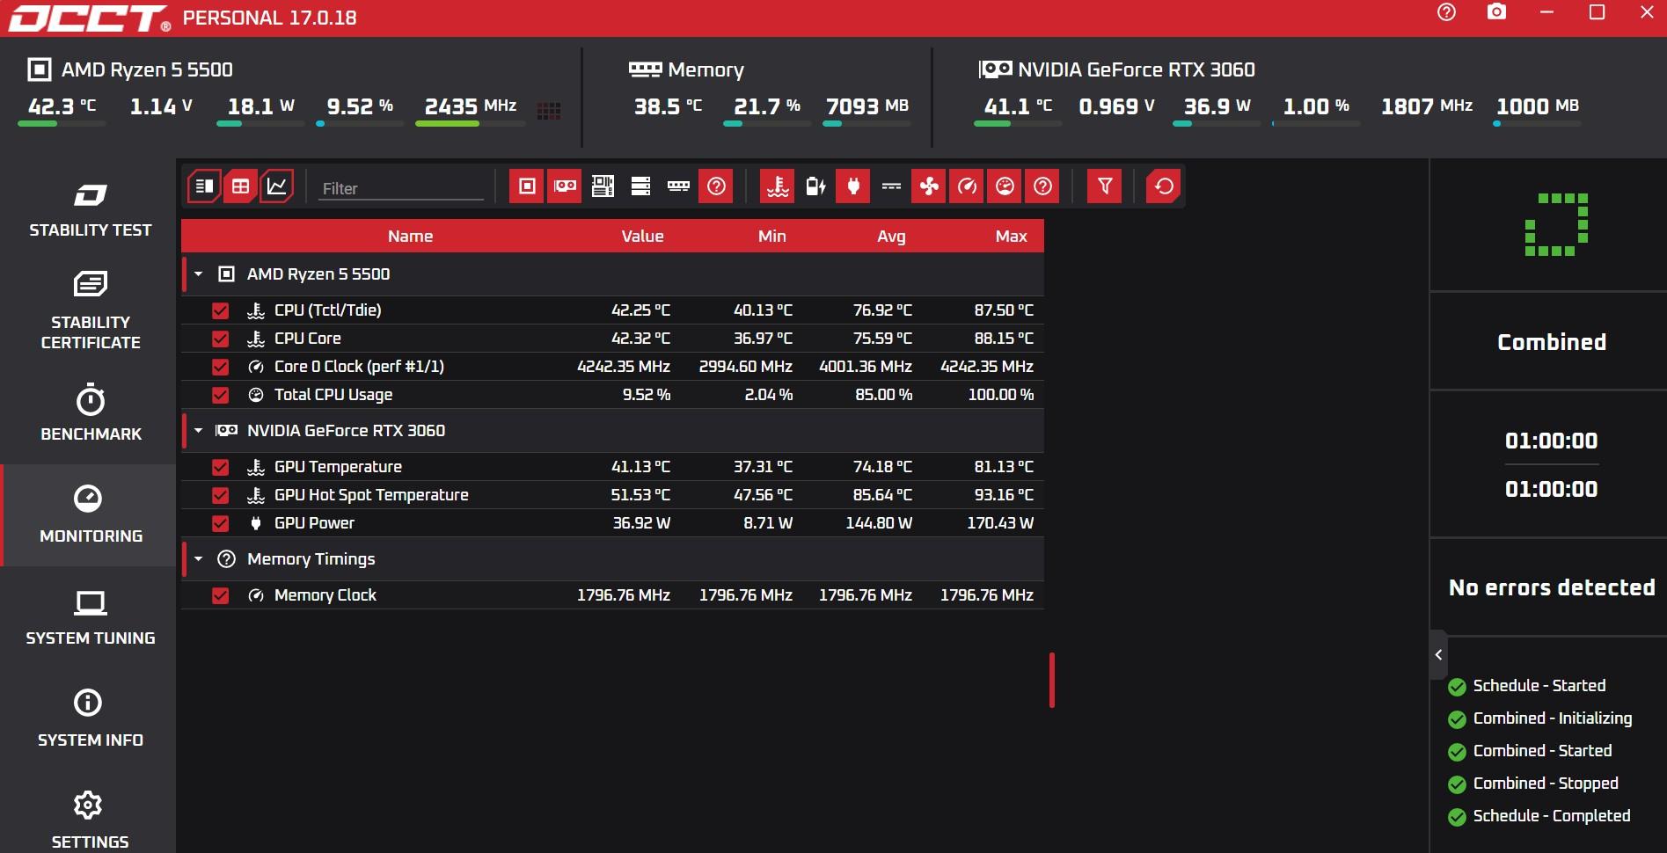The width and height of the screenshot is (1667, 853).
Task: Collapse the right side panel chevron
Action: coord(1438,654)
